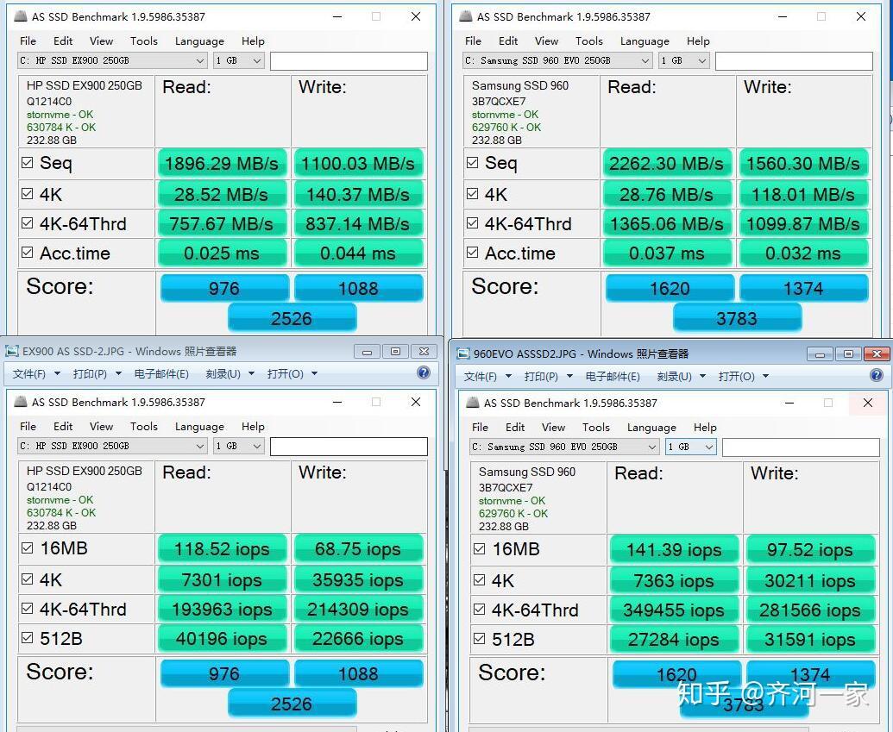Open 打开(O) dropdown in 960EVO photo viewer

click(x=743, y=376)
